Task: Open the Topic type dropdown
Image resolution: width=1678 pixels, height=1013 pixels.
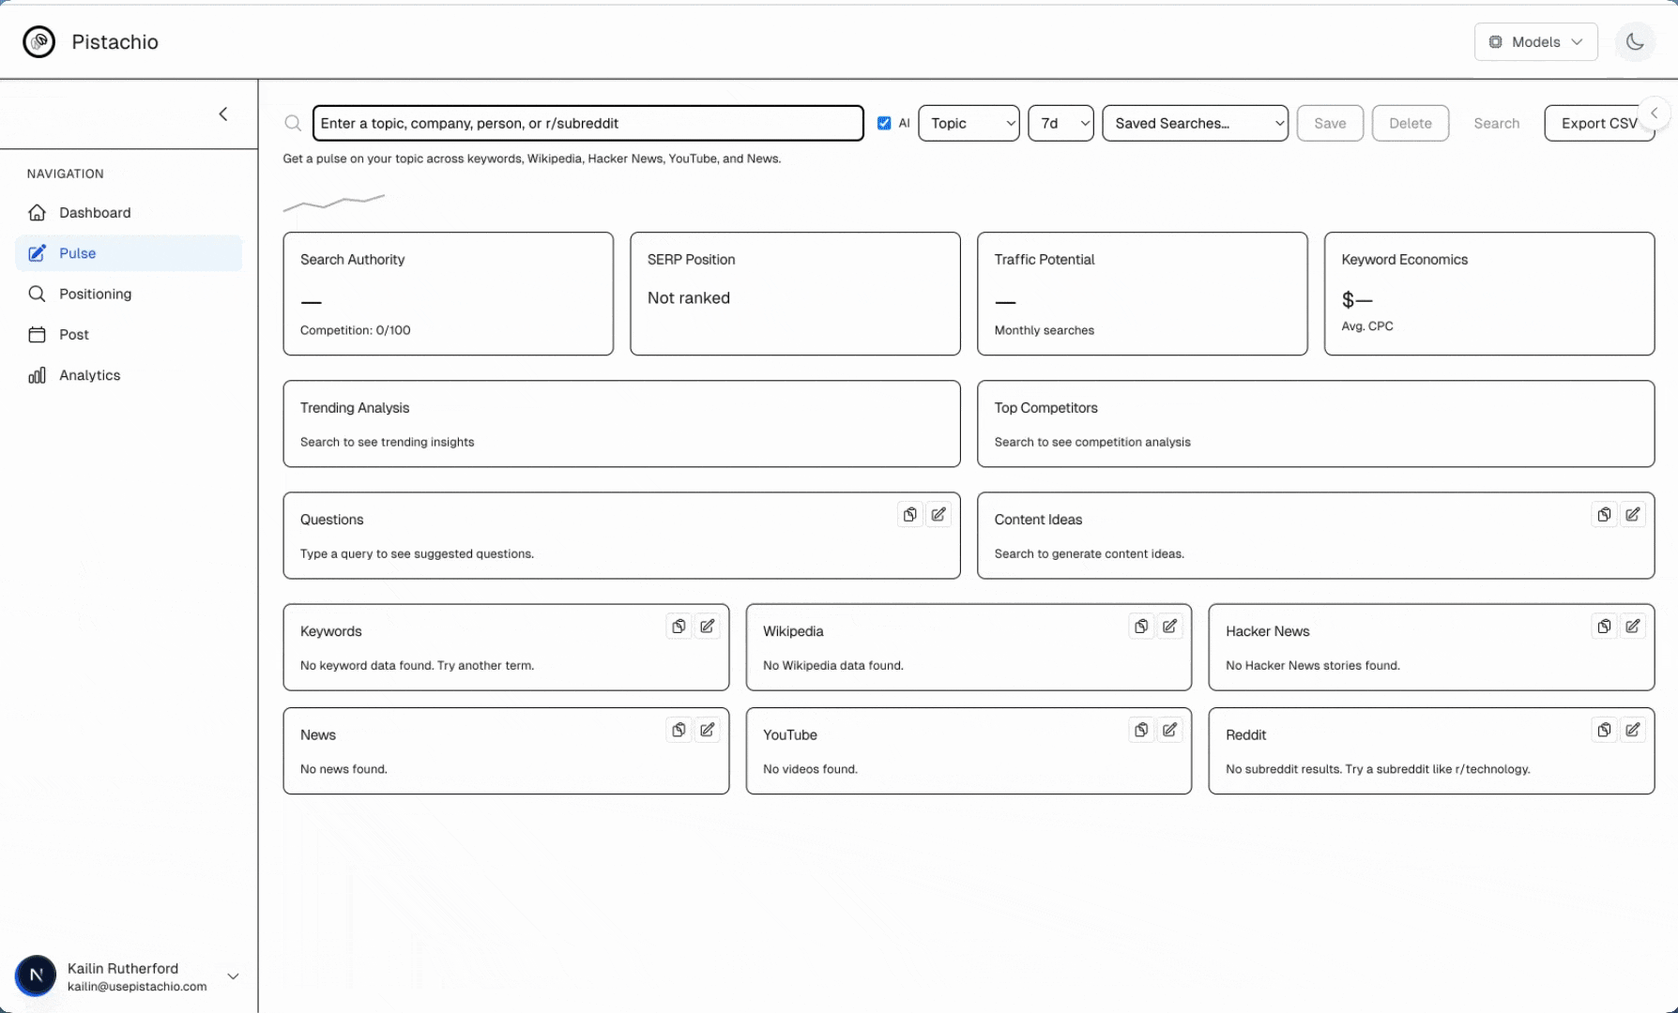Action: (x=968, y=123)
